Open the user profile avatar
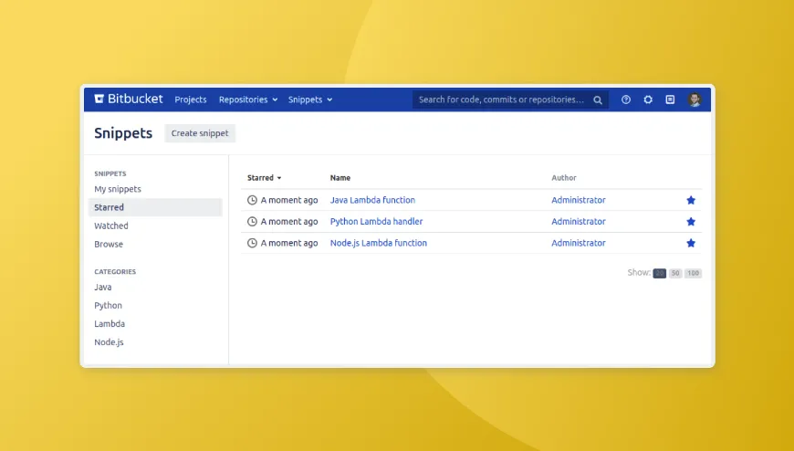794x451 pixels. [695, 100]
